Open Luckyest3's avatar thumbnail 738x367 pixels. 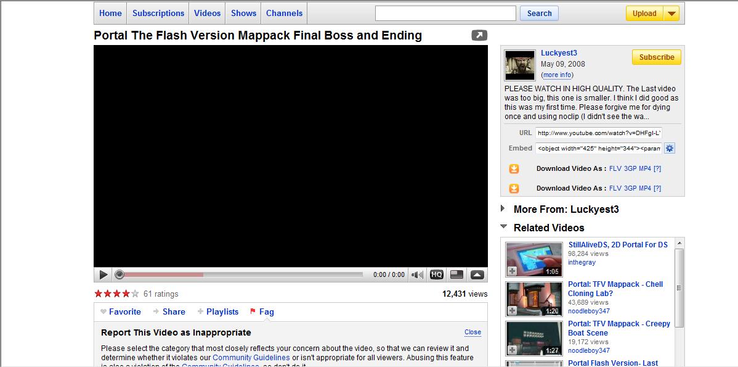coord(519,65)
